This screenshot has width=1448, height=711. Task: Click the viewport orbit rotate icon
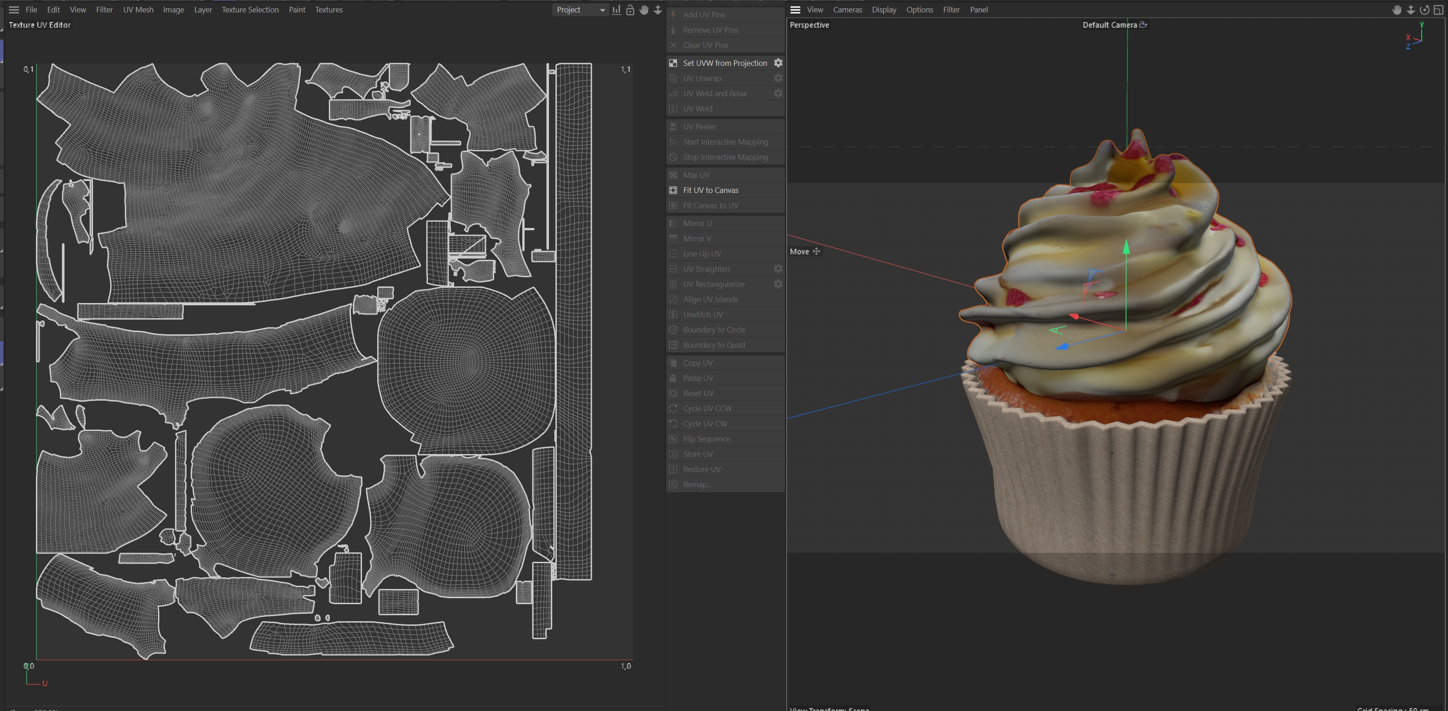1425,10
